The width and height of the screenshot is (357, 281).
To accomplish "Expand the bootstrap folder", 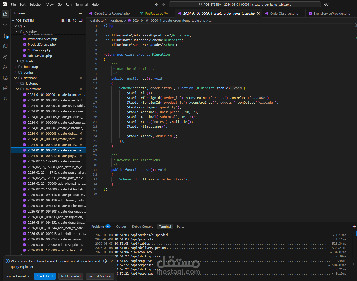I will 15,67.
